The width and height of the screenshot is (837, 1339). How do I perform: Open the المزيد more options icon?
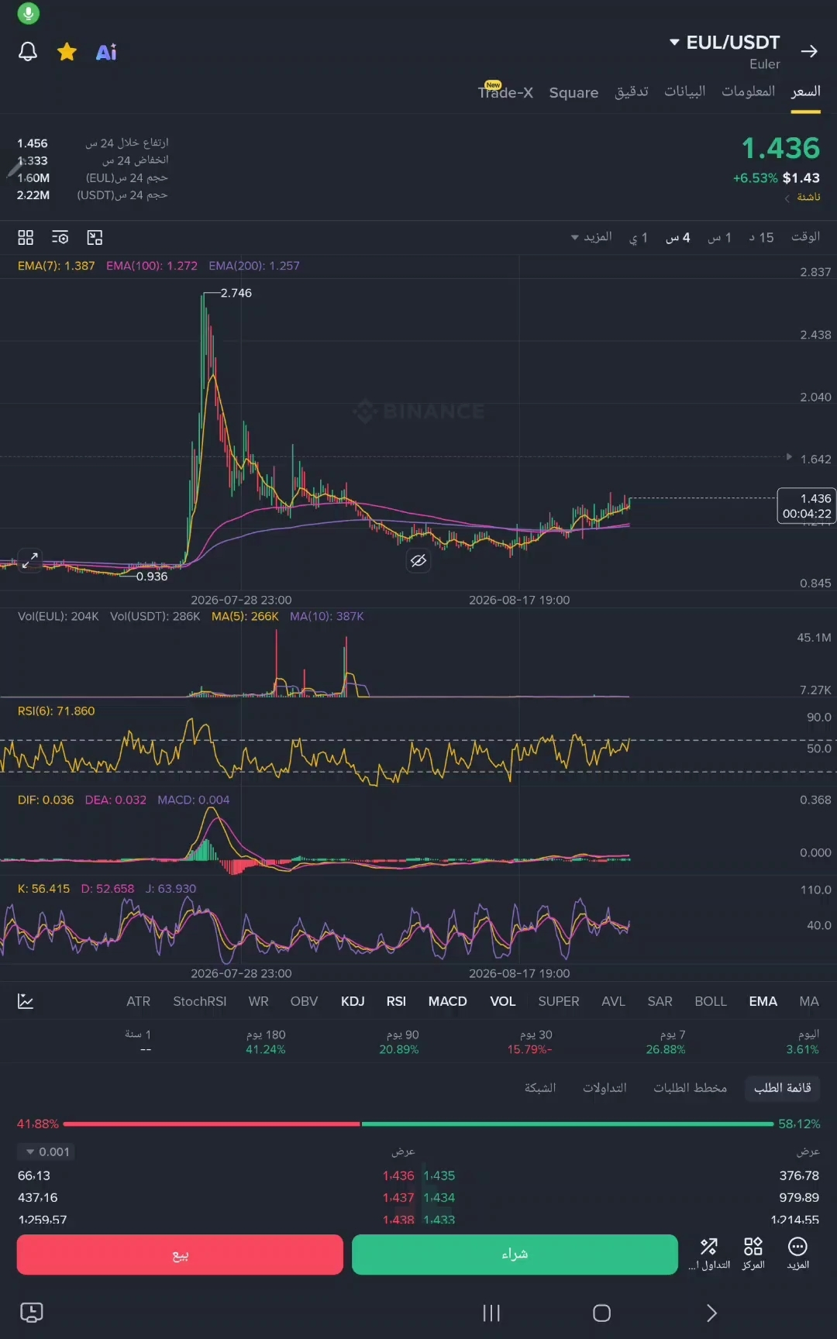(797, 1254)
